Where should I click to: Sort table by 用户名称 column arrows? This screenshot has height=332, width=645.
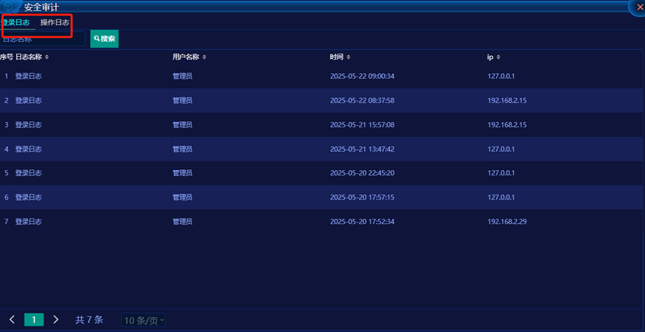[204, 57]
